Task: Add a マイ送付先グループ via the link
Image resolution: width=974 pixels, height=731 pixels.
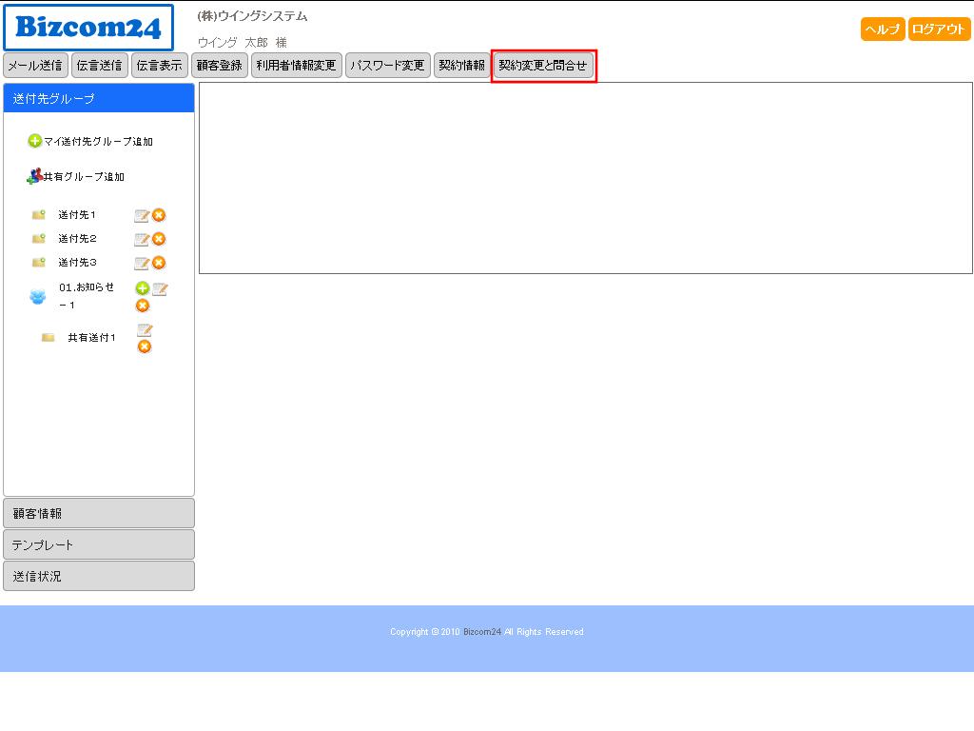Action: point(97,142)
